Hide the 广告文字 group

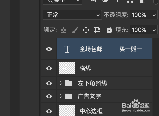[x=49, y=96]
